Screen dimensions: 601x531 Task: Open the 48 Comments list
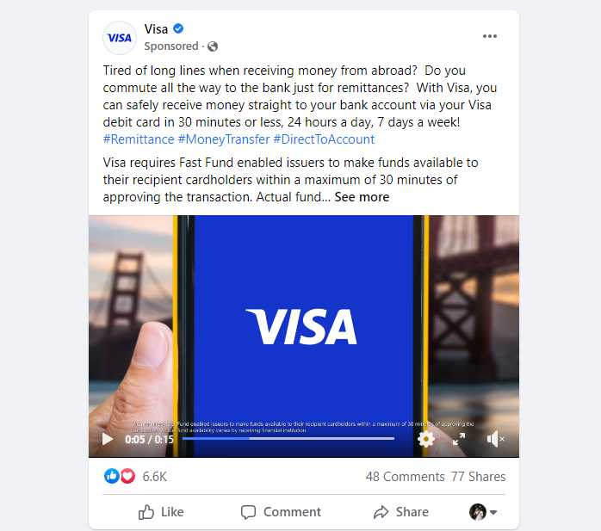click(x=406, y=477)
